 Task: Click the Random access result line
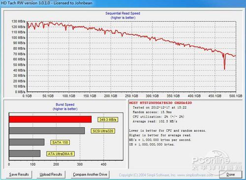152,112
